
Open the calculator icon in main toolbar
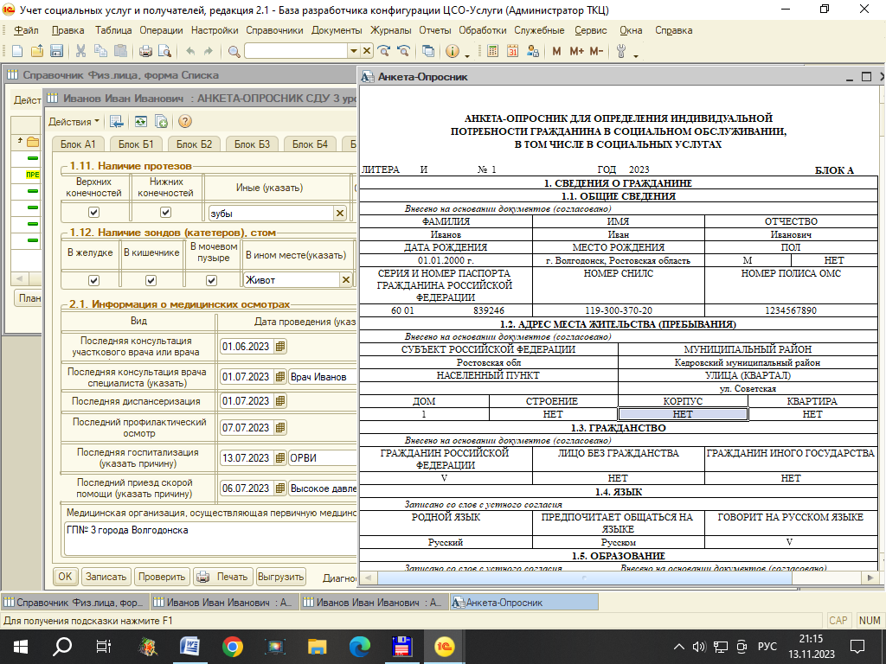(493, 52)
